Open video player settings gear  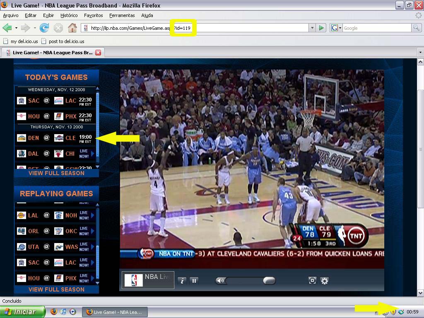(325, 281)
